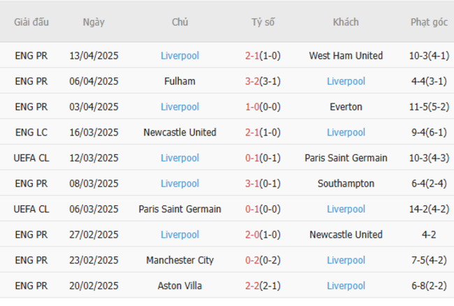Click the 0-2 score of the Manchester City match
The height and width of the screenshot is (306, 454).
point(252,261)
